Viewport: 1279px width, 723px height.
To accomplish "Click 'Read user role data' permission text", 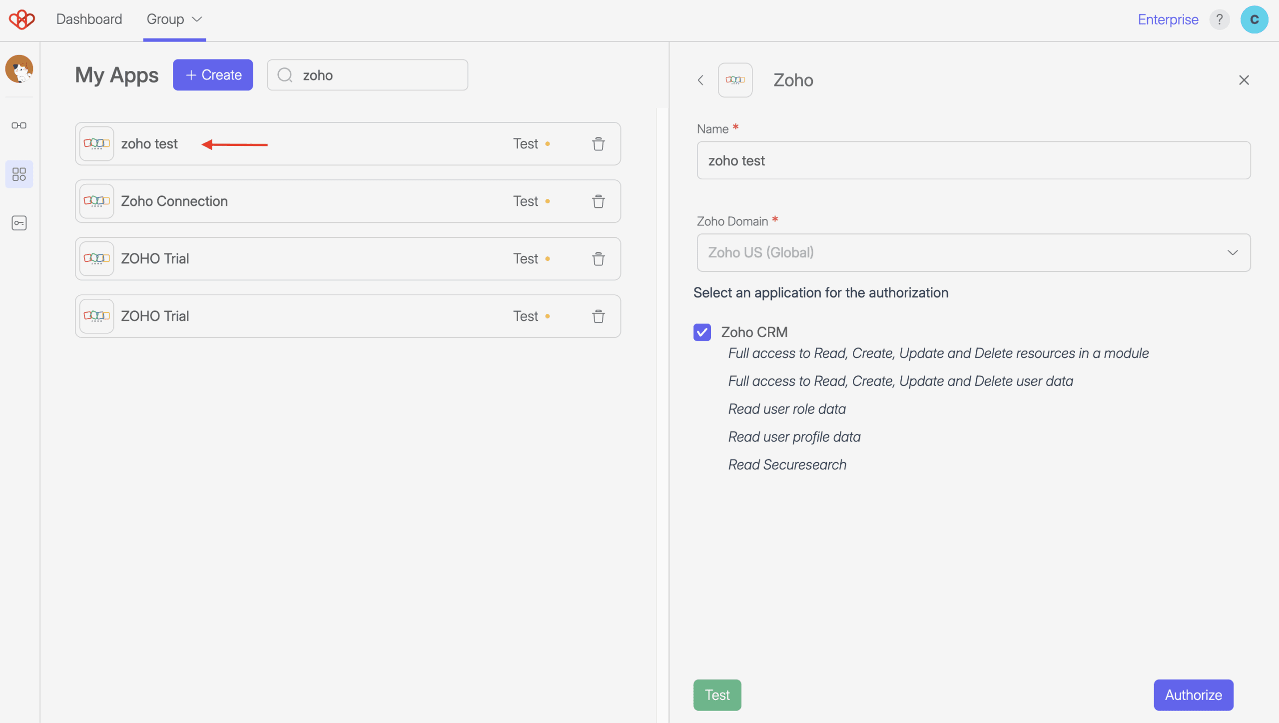I will coord(787,409).
